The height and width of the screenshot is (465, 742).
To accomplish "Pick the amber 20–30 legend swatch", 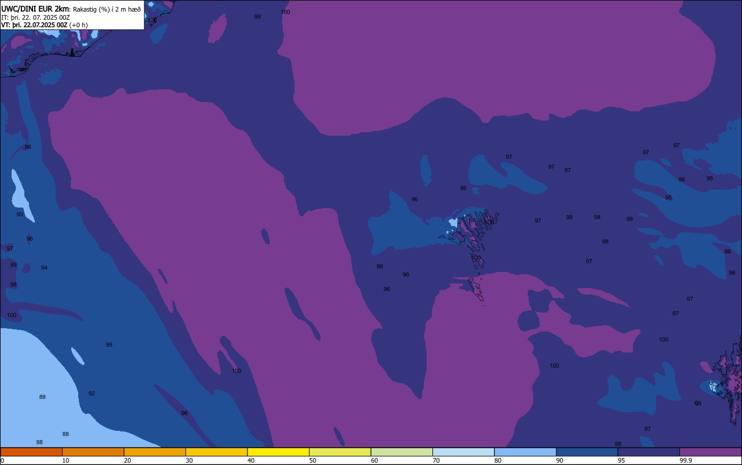I will [155, 452].
